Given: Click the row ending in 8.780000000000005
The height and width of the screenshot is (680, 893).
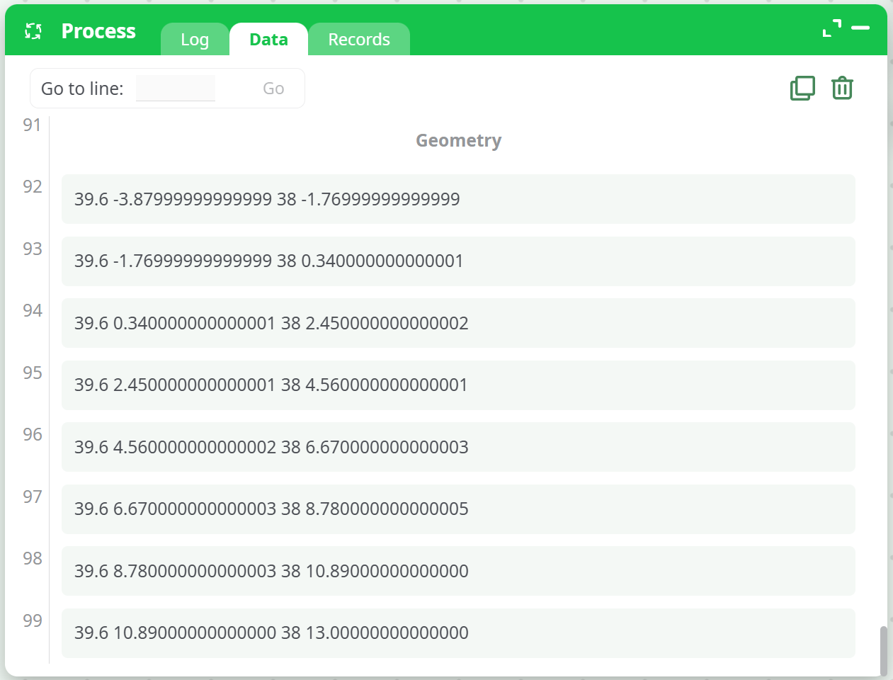Looking at the screenshot, I should 458,509.
